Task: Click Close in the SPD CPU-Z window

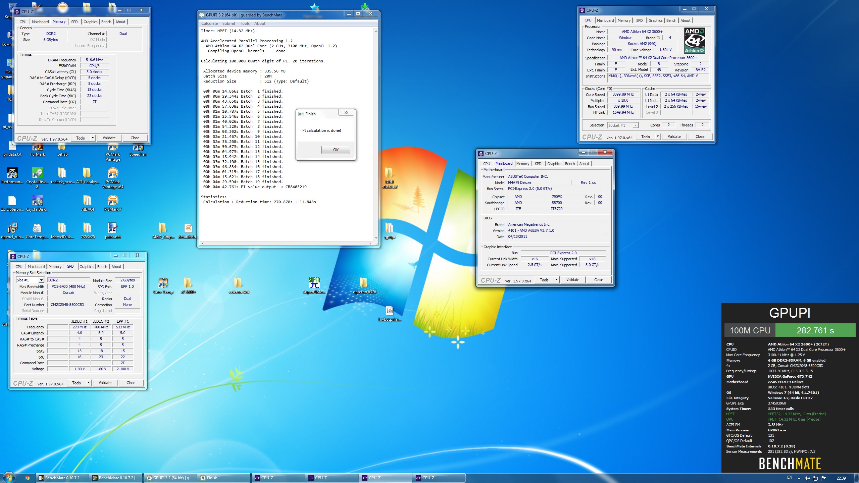Action: pos(131,383)
